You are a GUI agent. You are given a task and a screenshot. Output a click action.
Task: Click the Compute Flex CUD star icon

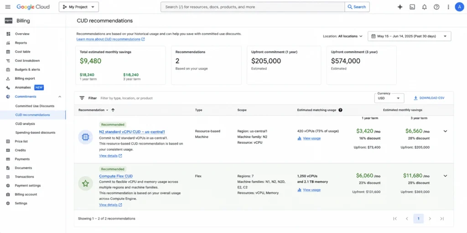[x=85, y=184]
